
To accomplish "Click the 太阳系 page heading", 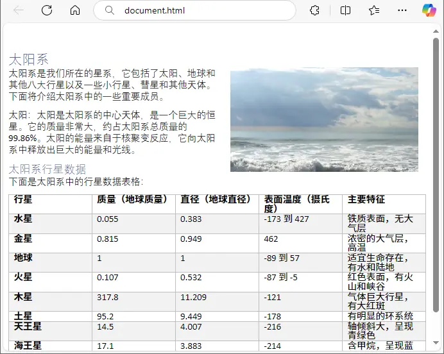I will pyautogui.click(x=28, y=60).
